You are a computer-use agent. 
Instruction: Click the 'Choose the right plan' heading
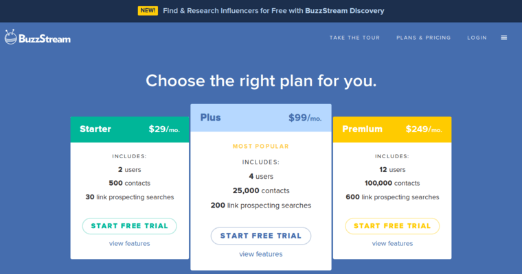tap(261, 80)
